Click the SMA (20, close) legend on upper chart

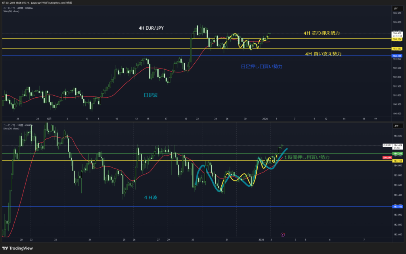pos(11,11)
